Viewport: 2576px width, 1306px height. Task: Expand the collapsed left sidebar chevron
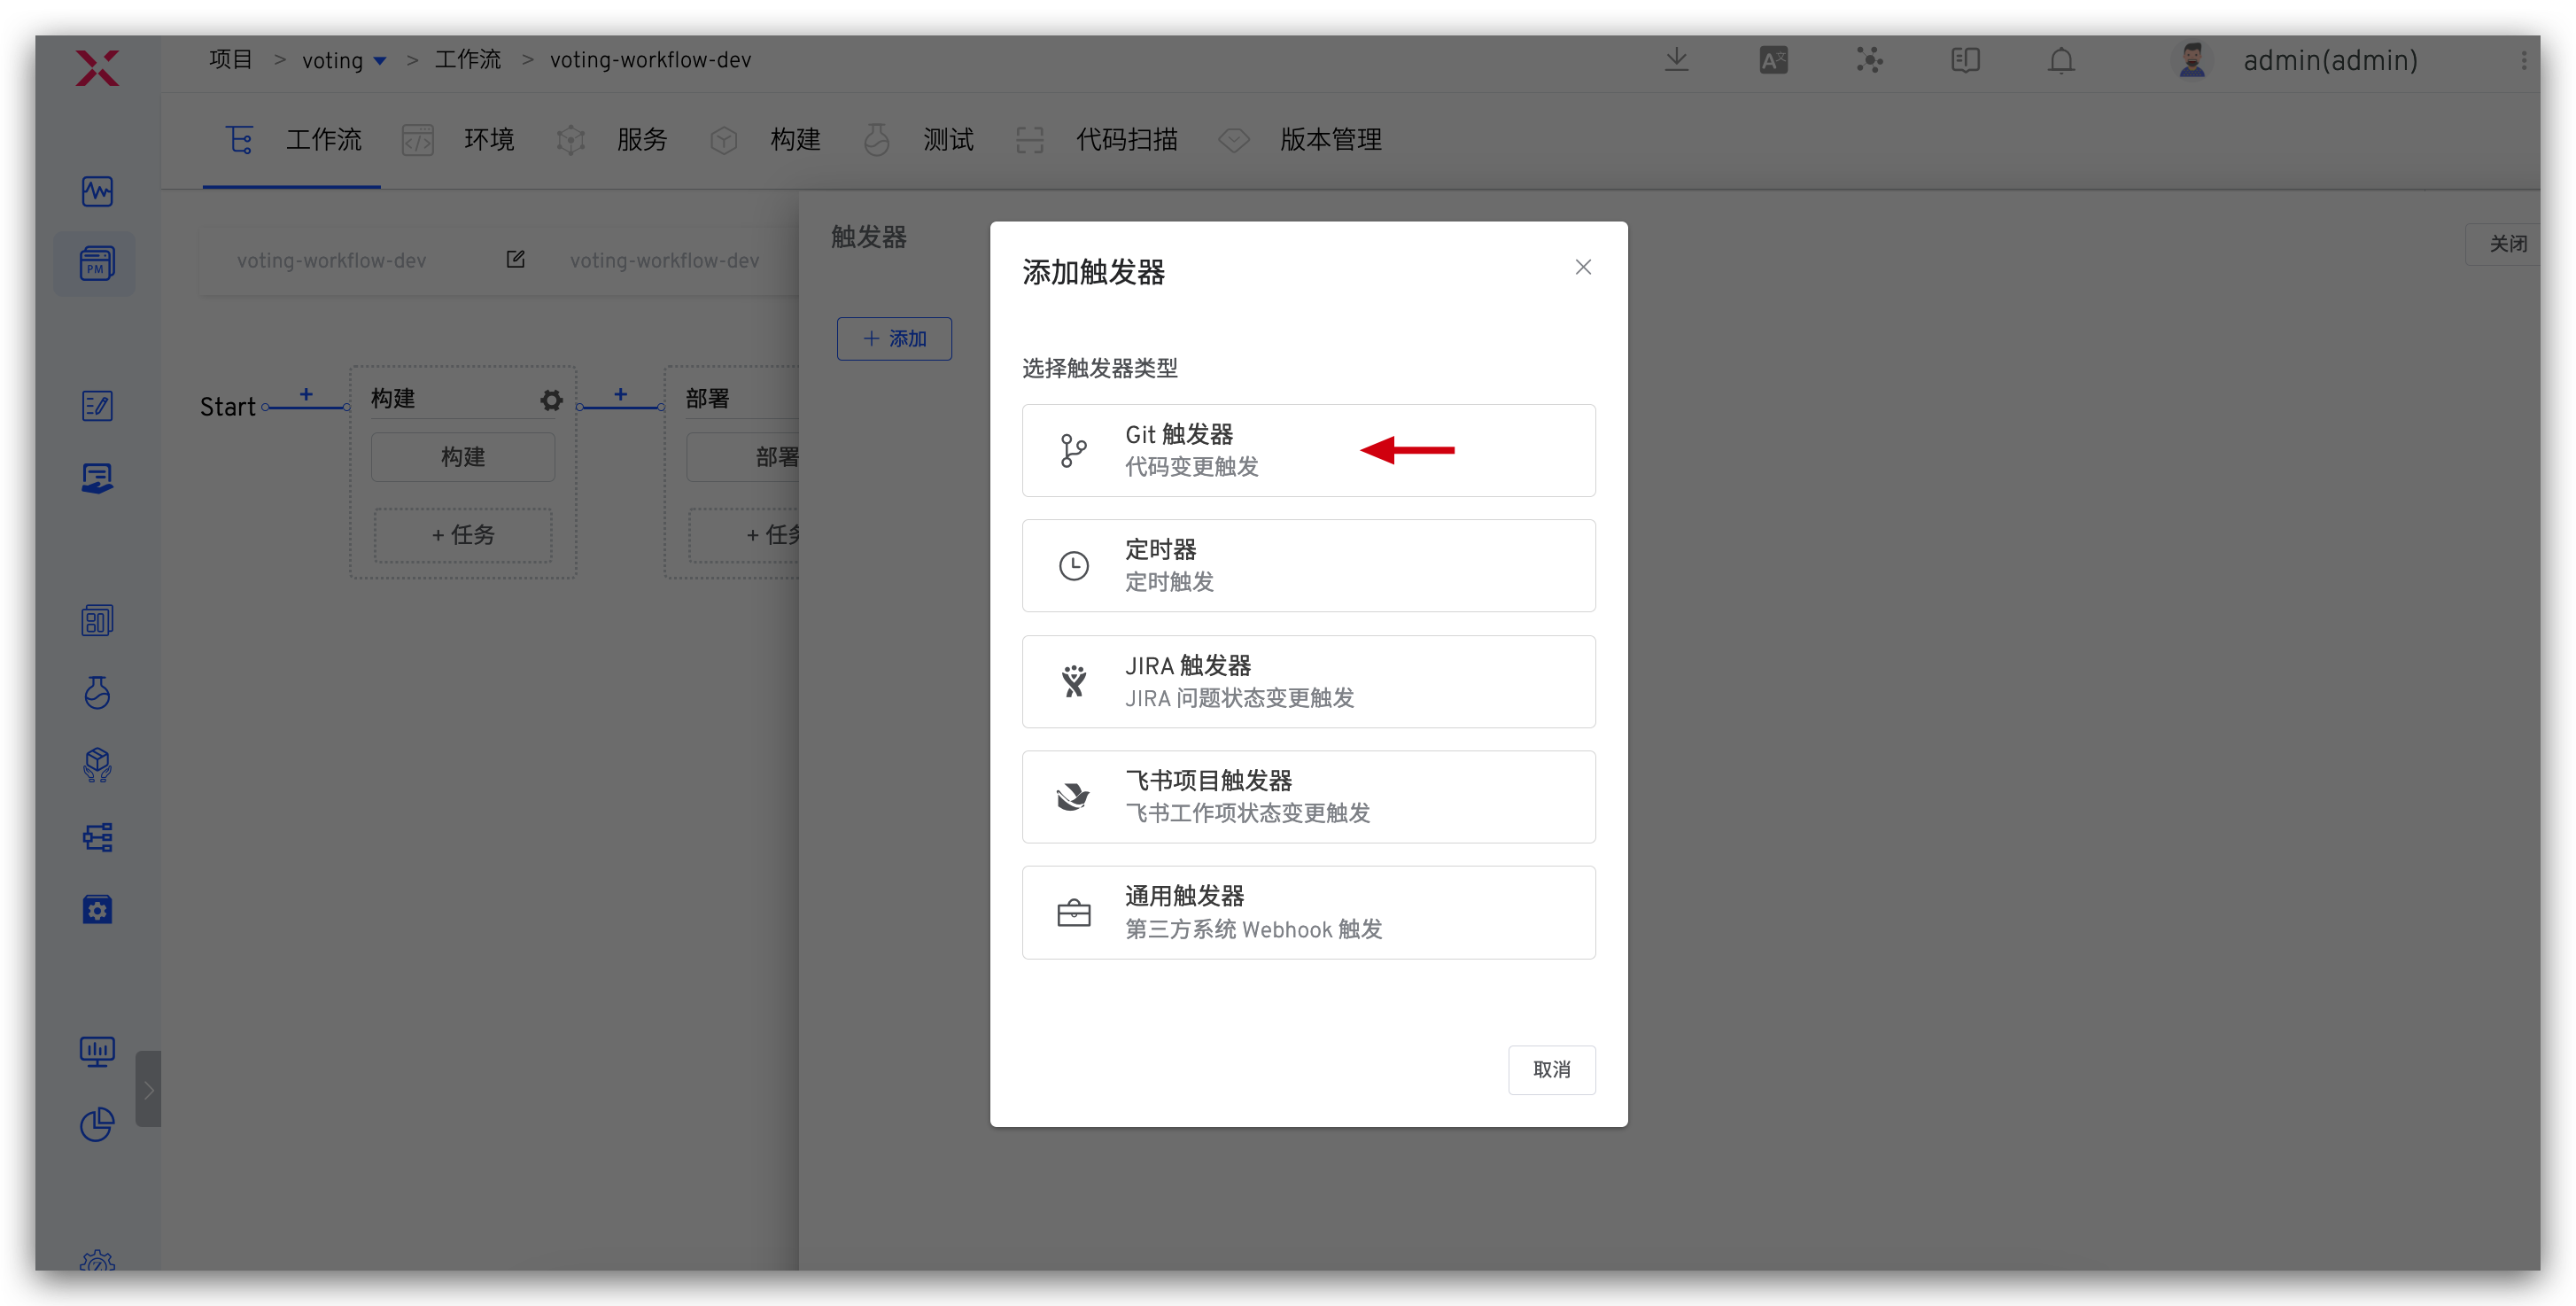(148, 1089)
